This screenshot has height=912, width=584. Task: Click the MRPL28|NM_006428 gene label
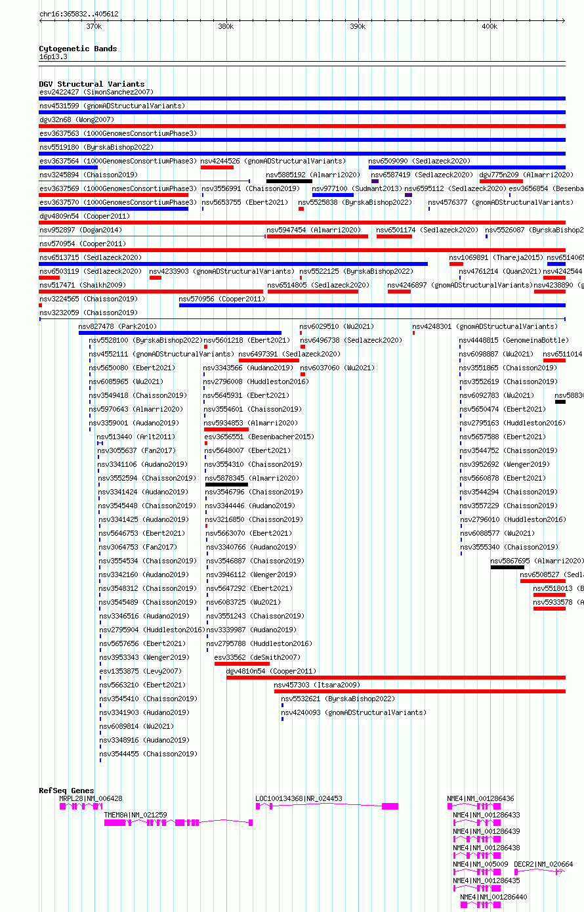91,798
